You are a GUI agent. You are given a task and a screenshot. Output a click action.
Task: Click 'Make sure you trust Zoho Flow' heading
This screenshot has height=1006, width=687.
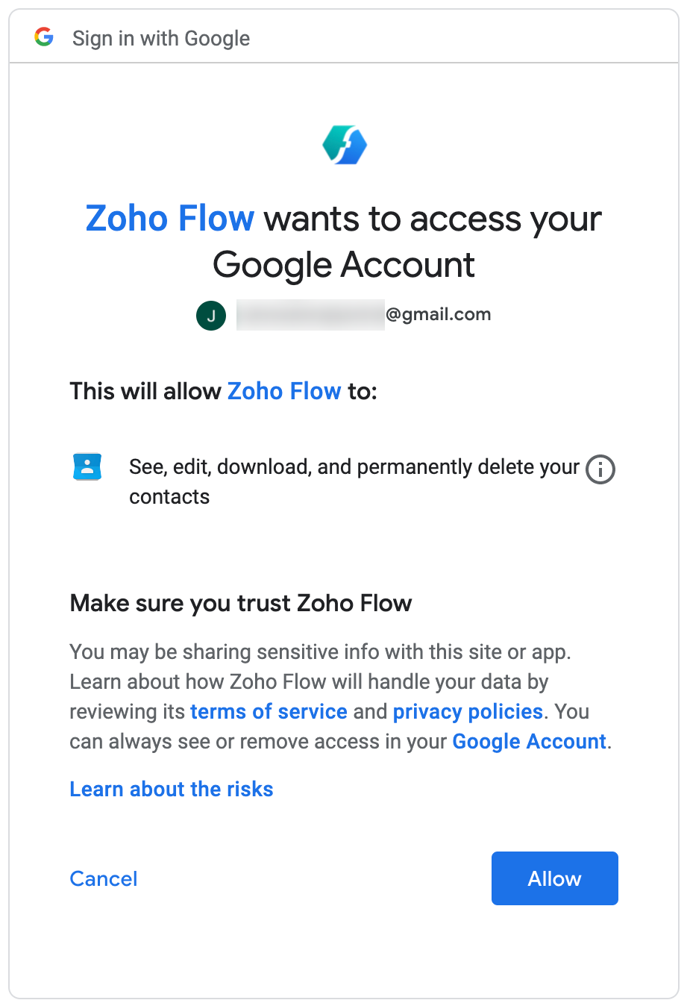(241, 603)
